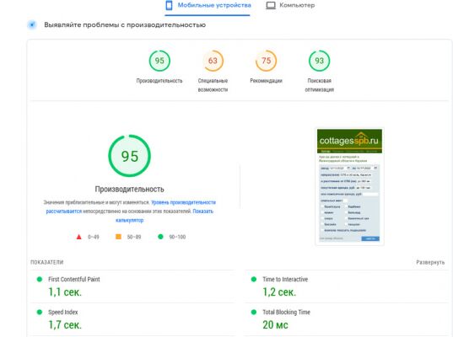Click the Производительность heading under the large gauge
This screenshot has height=337, width=453.
(x=129, y=190)
